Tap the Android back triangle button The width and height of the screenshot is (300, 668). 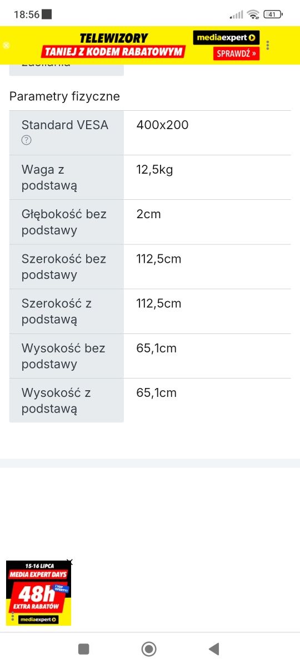point(214,649)
